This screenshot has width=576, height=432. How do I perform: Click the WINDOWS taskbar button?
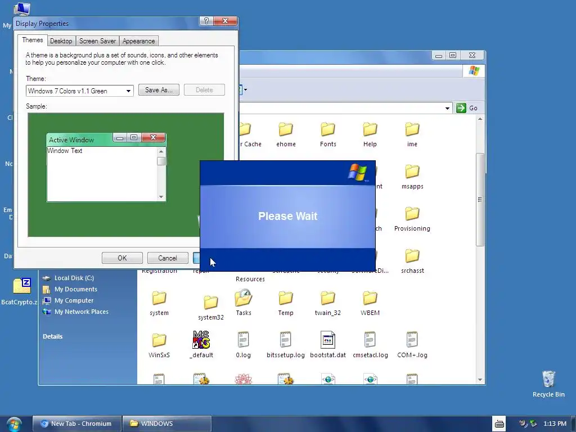(x=167, y=424)
